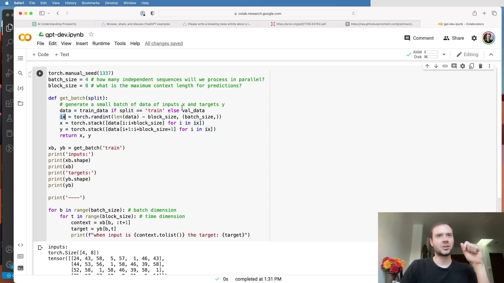Open the Runtime menu
This screenshot has height=283, width=504.
(x=101, y=43)
